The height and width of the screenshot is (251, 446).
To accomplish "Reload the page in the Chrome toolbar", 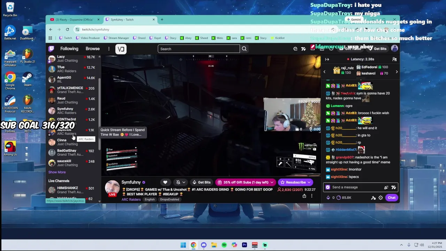I will 67,29.
